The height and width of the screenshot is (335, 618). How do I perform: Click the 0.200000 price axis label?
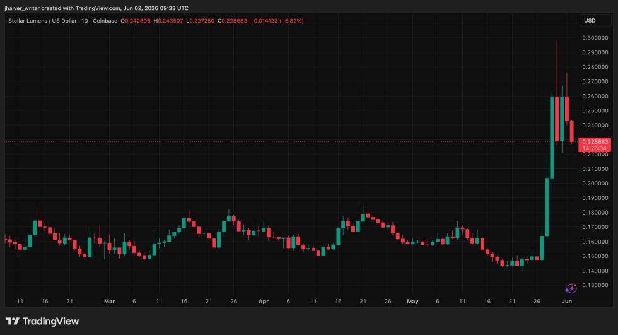[x=595, y=183]
